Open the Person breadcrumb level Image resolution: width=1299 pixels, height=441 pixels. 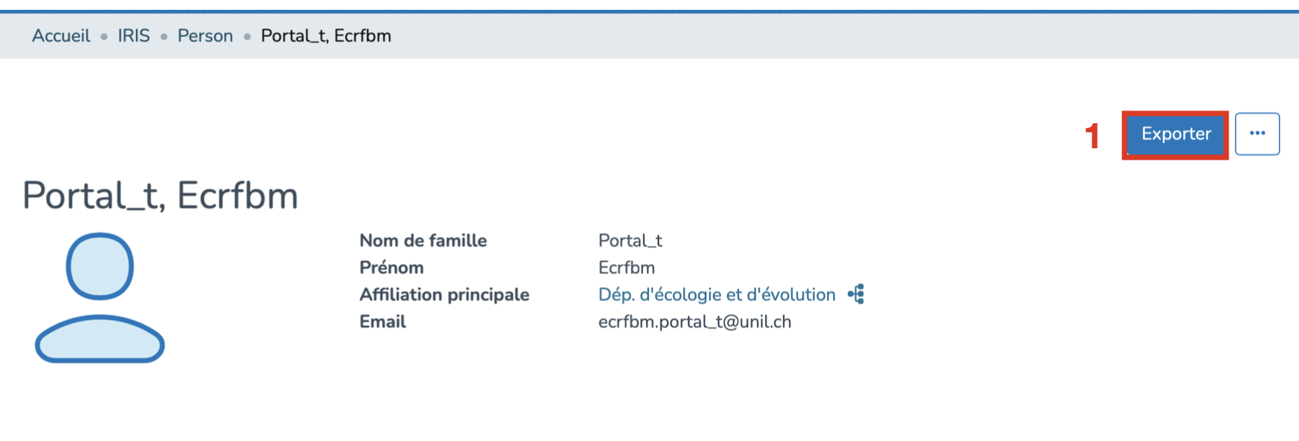coord(205,36)
